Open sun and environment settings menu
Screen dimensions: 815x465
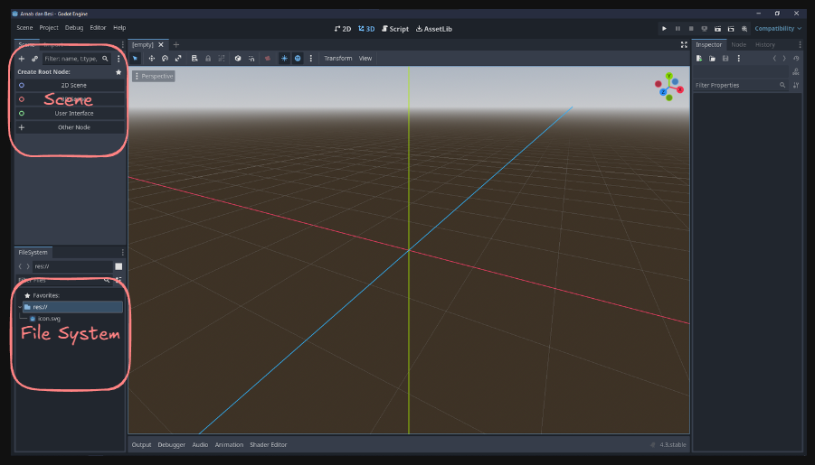(x=311, y=58)
